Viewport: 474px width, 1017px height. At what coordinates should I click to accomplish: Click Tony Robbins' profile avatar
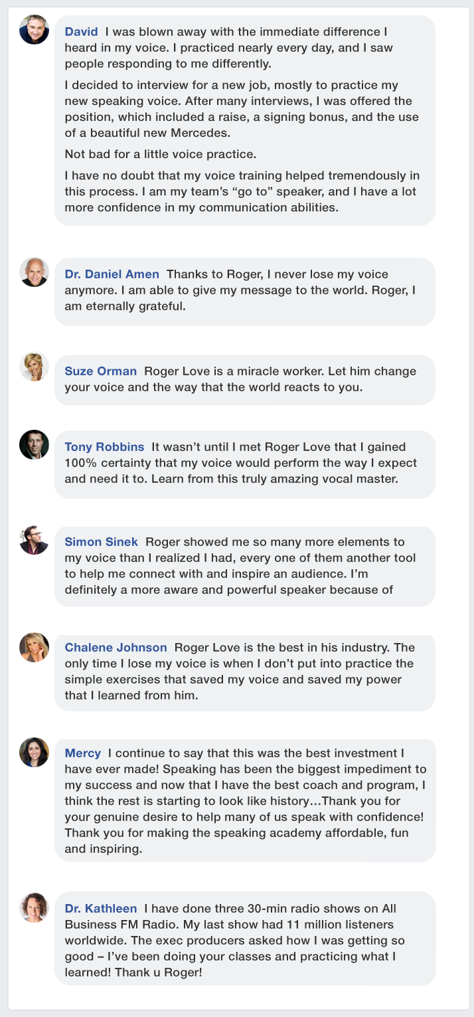point(34,444)
